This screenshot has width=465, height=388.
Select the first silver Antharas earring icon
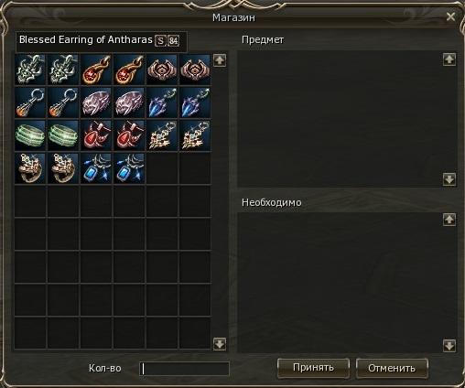[30, 70]
